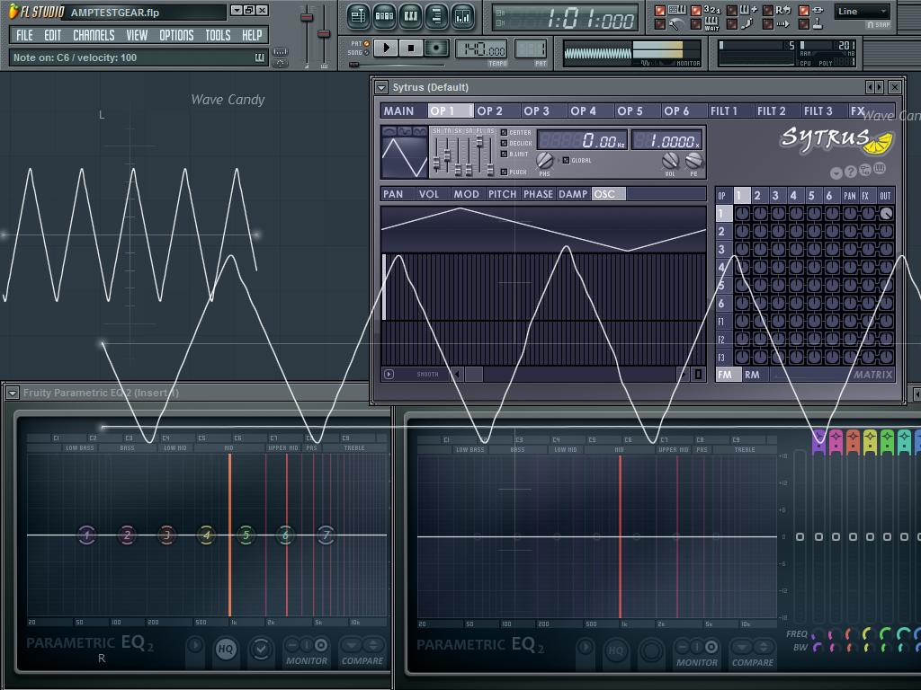921x690 pixels.
Task: Open the VIEW menu
Action: (x=137, y=35)
